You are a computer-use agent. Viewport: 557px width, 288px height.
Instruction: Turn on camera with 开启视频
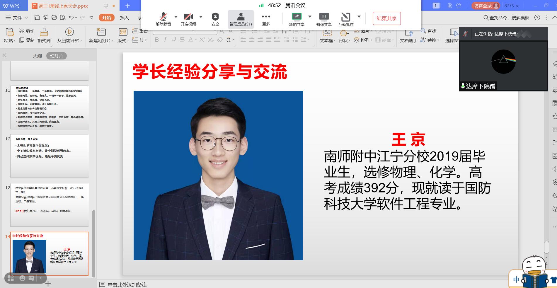tap(188, 17)
